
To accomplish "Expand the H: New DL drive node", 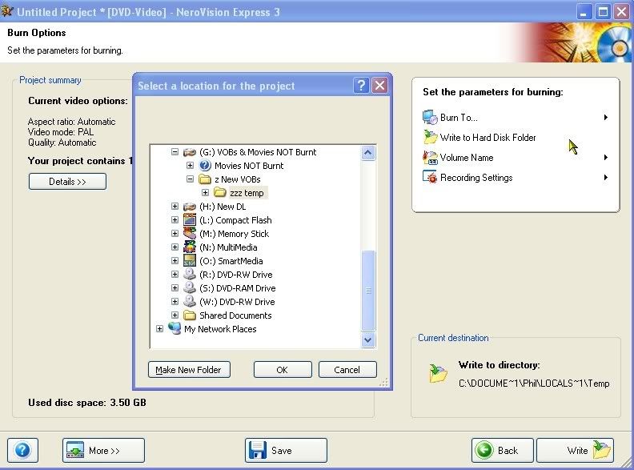I will tap(175, 207).
